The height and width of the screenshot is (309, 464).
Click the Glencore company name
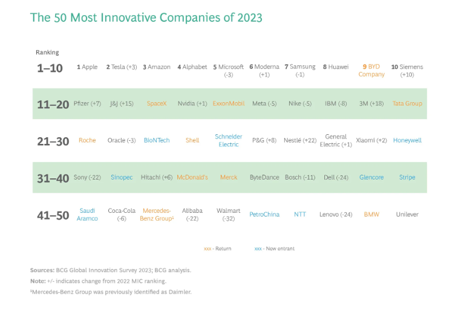pos(371,177)
